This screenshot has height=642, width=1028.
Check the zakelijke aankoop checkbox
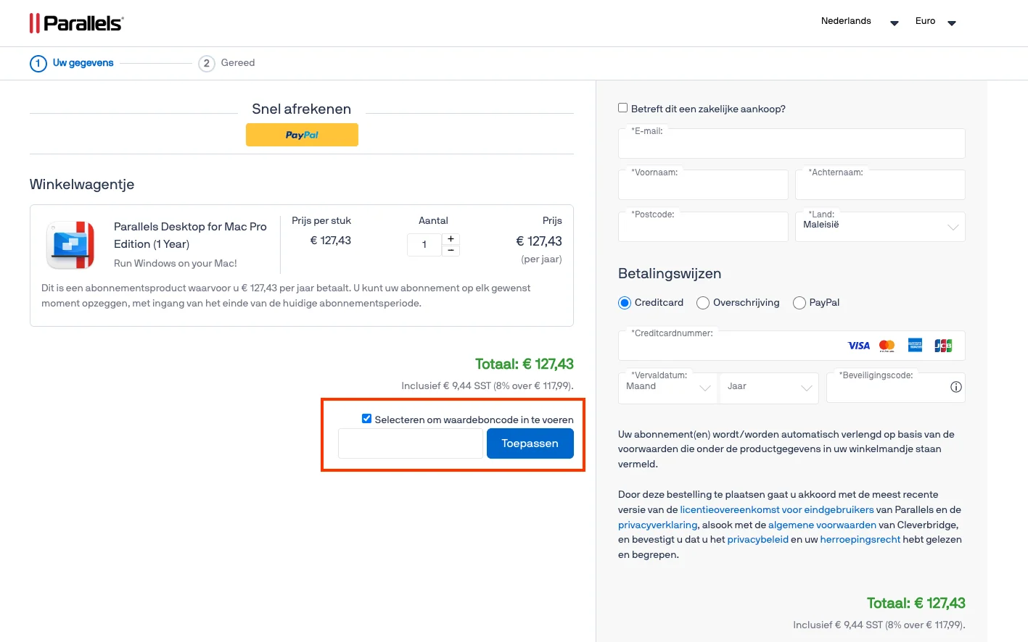click(x=622, y=108)
